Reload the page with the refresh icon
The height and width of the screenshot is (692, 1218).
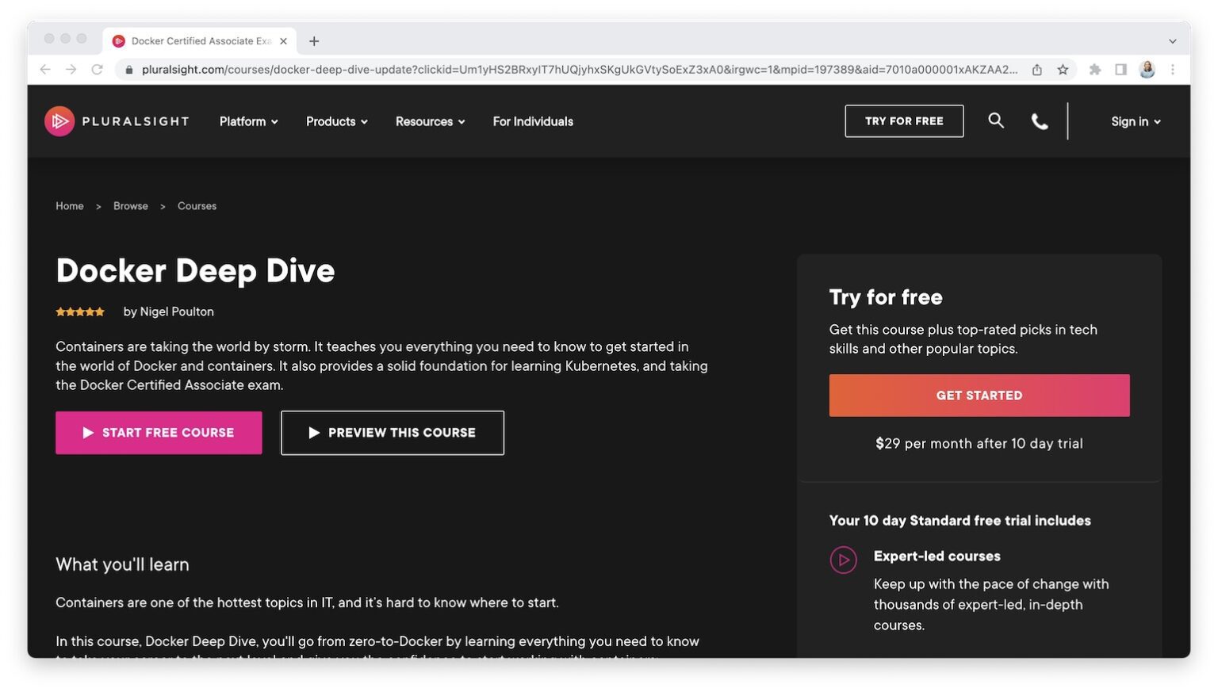pos(97,69)
